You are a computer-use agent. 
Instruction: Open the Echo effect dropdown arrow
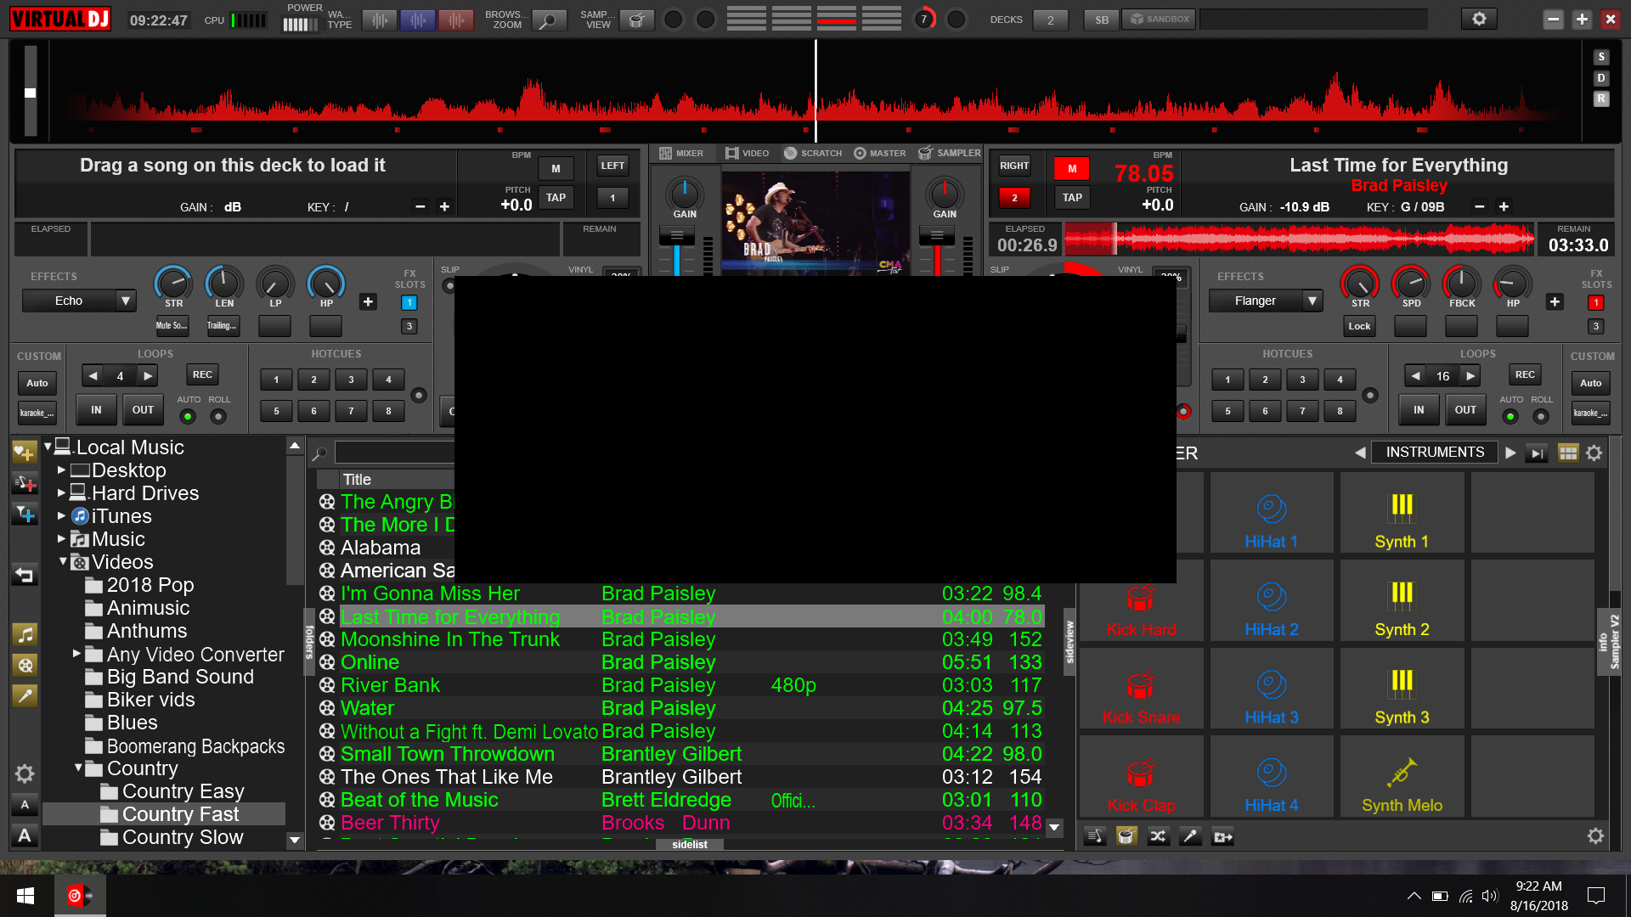tap(126, 301)
